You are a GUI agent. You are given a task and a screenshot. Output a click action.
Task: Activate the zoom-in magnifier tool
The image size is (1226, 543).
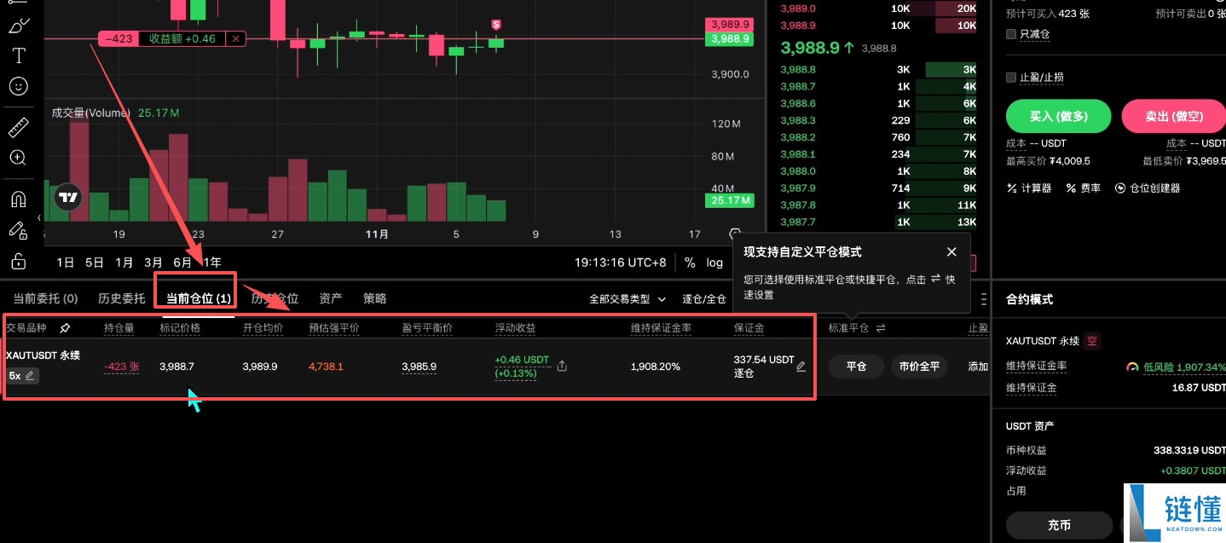point(19,158)
